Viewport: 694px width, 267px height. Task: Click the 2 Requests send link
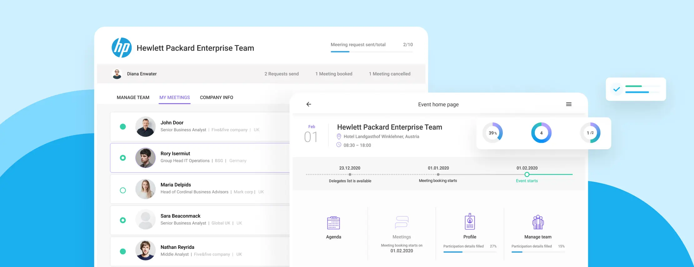click(x=281, y=74)
